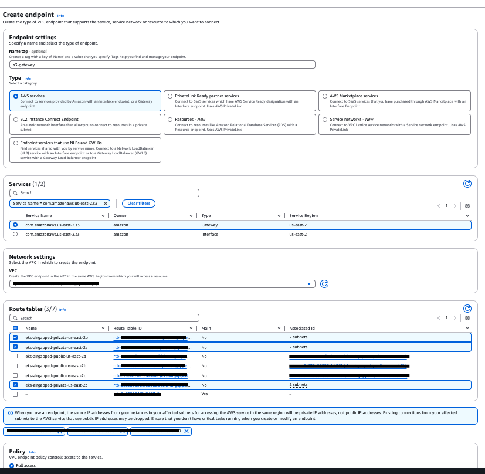Refresh the VPC selector
Screen dimensions: 485x474
(x=324, y=284)
